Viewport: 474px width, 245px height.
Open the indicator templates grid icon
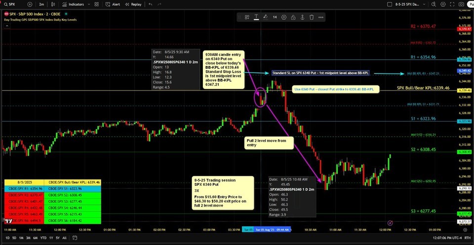click(96, 4)
